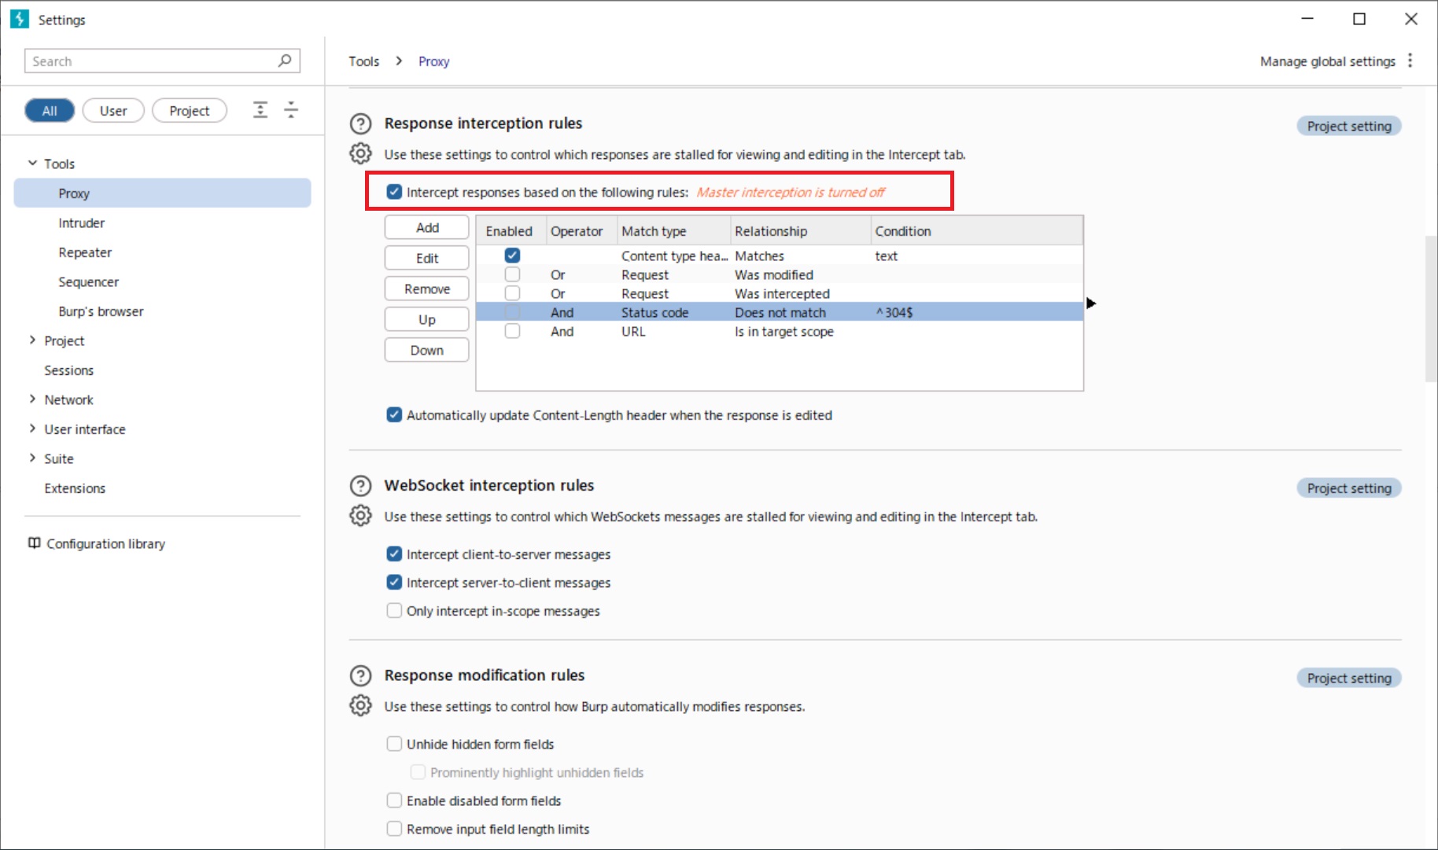Open help for WebSocket interception rules
Screen dimensions: 1438x850
tap(360, 486)
